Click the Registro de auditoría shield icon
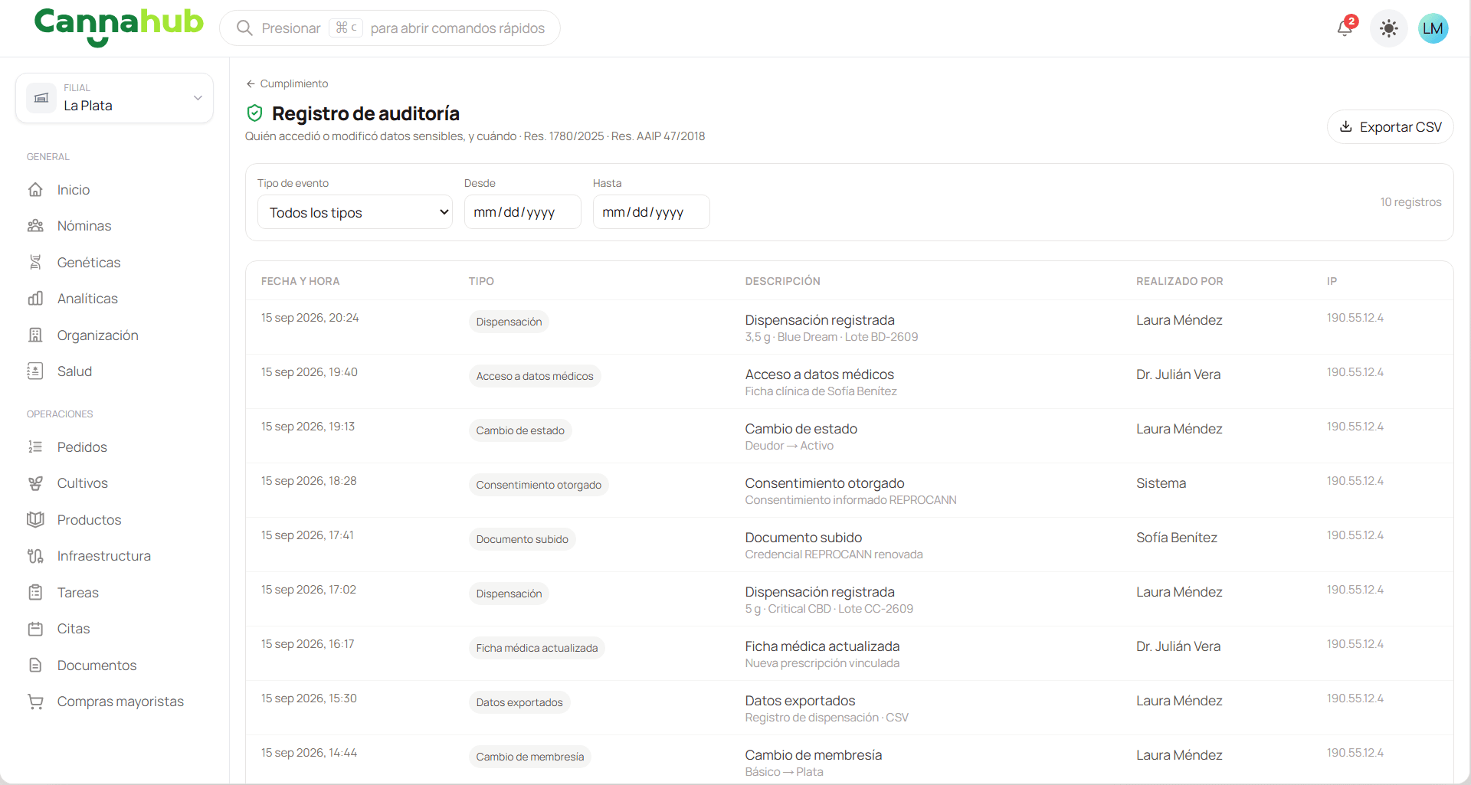The width and height of the screenshot is (1471, 785). pyautogui.click(x=255, y=113)
